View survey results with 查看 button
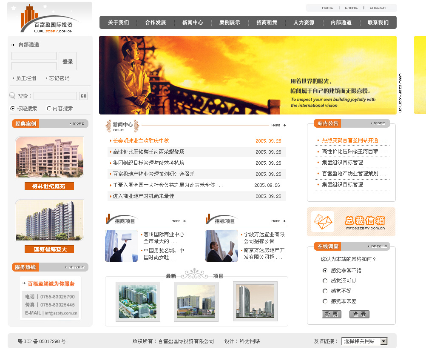Screen dimensions: 426x349 tap(359, 314)
